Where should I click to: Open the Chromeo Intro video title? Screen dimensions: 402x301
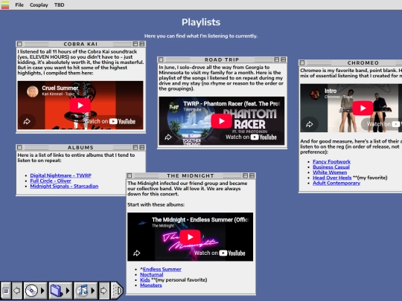pos(331,91)
